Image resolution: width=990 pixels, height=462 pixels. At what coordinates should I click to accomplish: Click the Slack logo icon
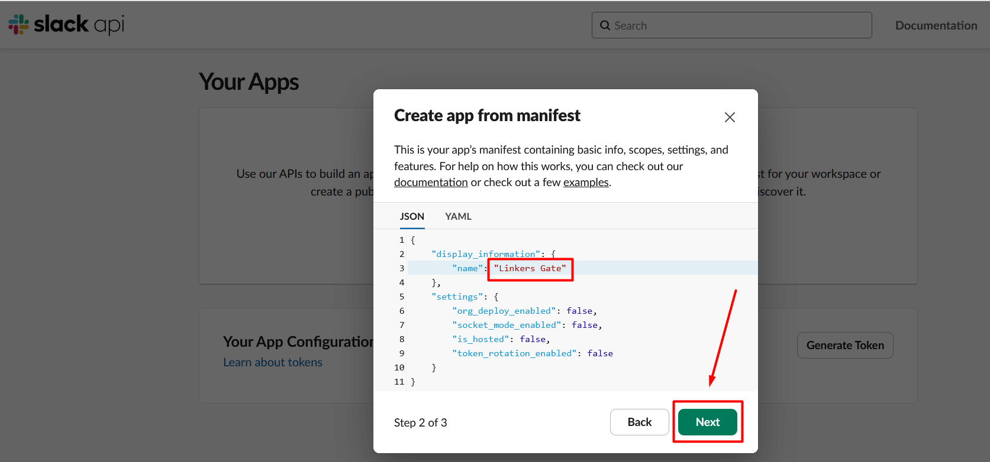19,24
